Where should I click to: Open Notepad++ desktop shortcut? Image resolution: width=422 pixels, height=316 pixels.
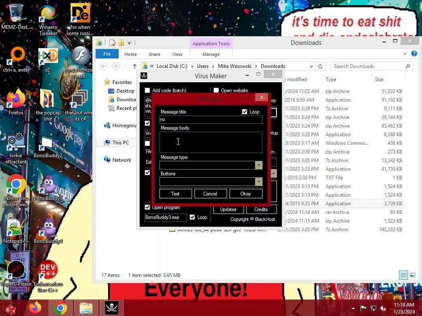[16, 231]
